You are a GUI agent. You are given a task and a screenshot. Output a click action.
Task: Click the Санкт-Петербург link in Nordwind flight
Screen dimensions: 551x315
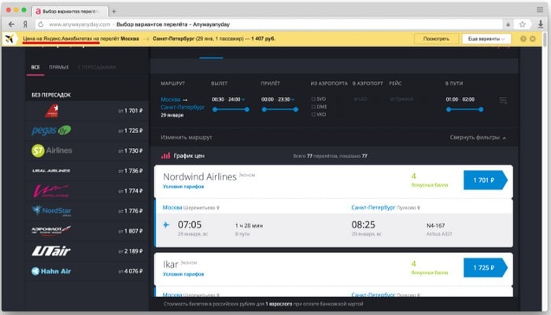coord(373,208)
